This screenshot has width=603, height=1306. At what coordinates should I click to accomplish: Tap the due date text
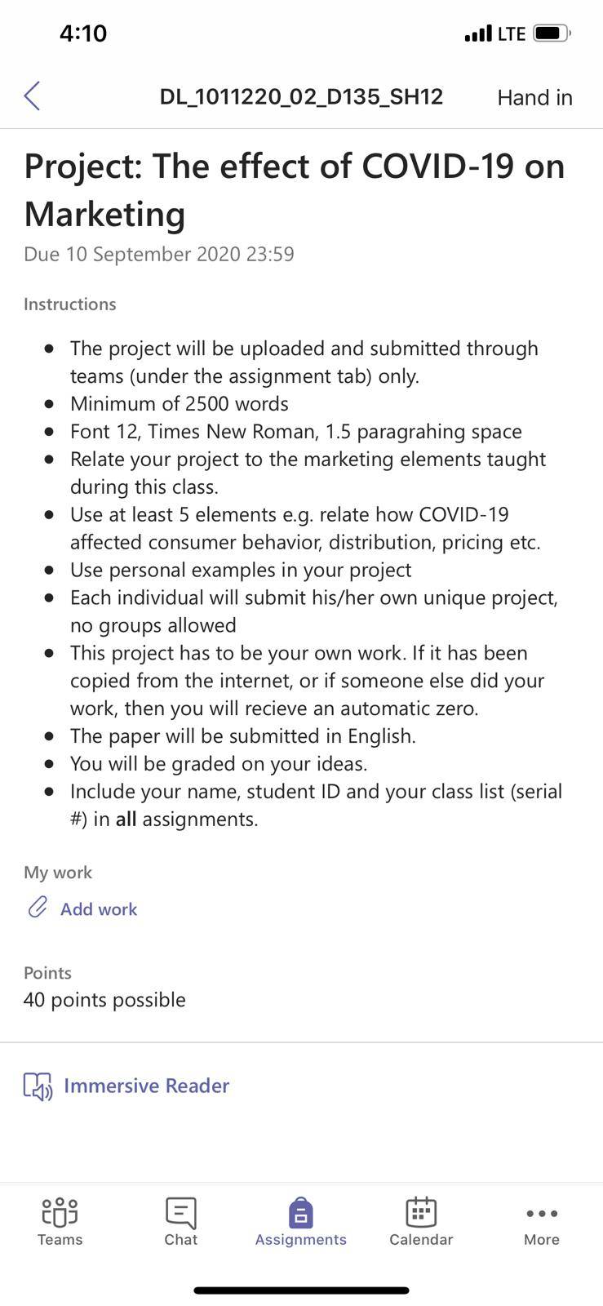[x=159, y=254]
